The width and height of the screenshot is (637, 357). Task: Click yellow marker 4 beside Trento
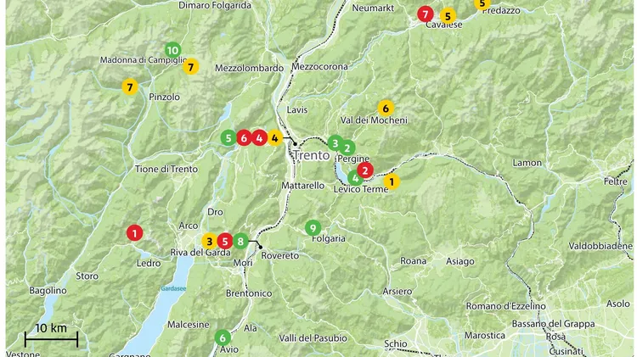[275, 138]
